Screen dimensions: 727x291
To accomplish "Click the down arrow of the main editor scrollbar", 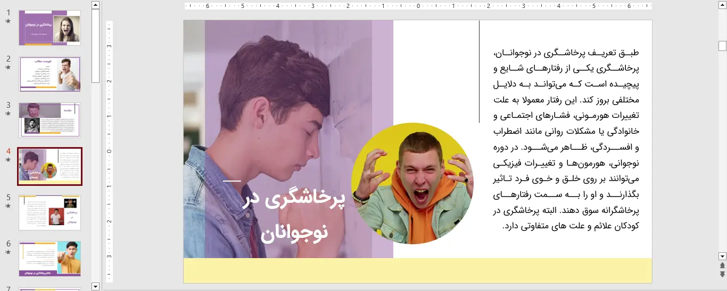I will click(x=722, y=256).
